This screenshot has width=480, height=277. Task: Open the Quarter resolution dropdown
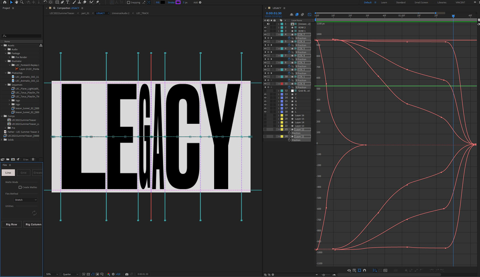tap(70, 274)
